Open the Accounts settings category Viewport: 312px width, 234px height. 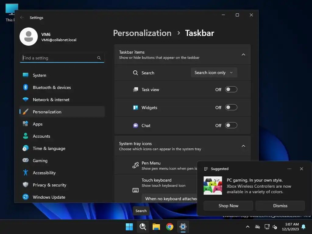click(x=62, y=136)
